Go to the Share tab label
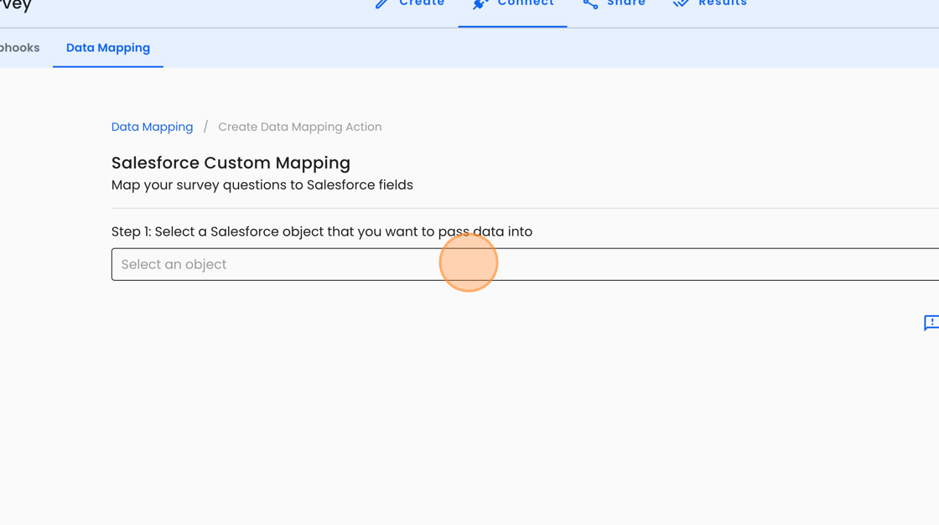 [626, 3]
